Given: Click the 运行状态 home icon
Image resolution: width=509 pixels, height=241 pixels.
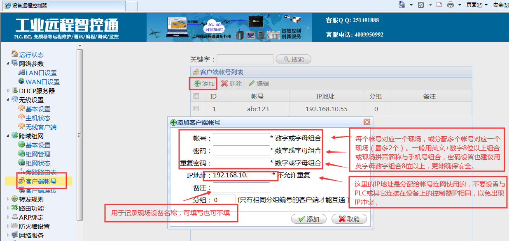Looking at the screenshot, I should point(15,54).
